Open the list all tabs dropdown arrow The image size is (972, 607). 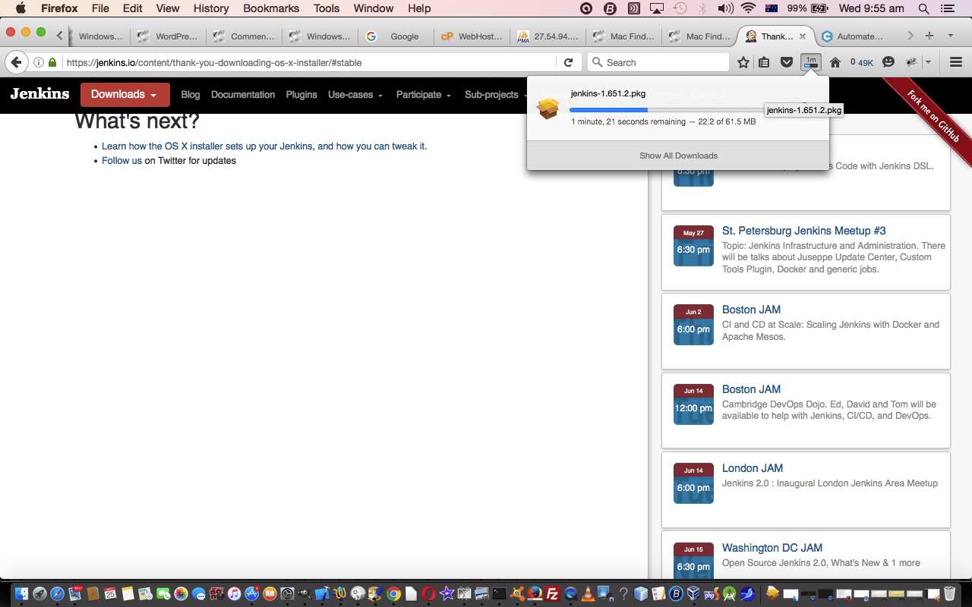pyautogui.click(x=950, y=36)
